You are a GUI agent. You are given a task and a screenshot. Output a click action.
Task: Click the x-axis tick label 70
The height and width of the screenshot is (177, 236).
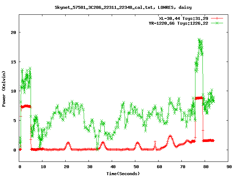(183, 167)
